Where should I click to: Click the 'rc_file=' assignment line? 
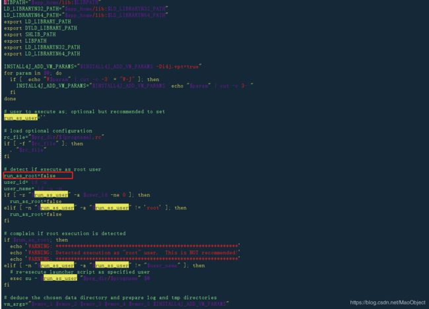click(54, 137)
